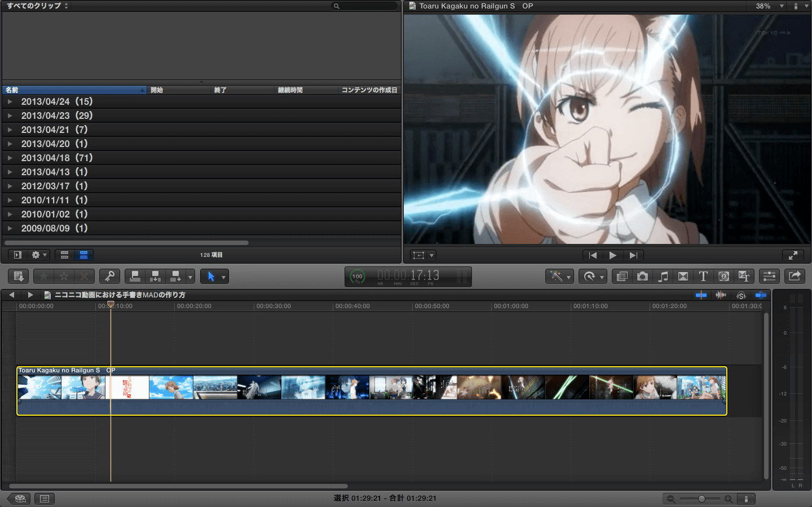Switch browser to filmstrip view
The height and width of the screenshot is (507, 812).
click(x=64, y=255)
